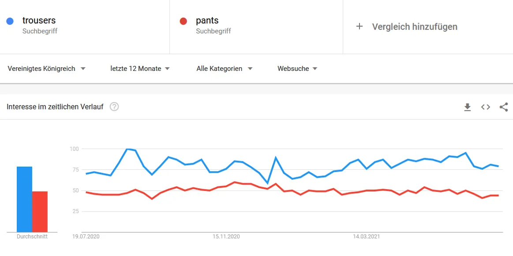
Task: Expand the letzte 12 Monate time range
Action: pyautogui.click(x=140, y=69)
